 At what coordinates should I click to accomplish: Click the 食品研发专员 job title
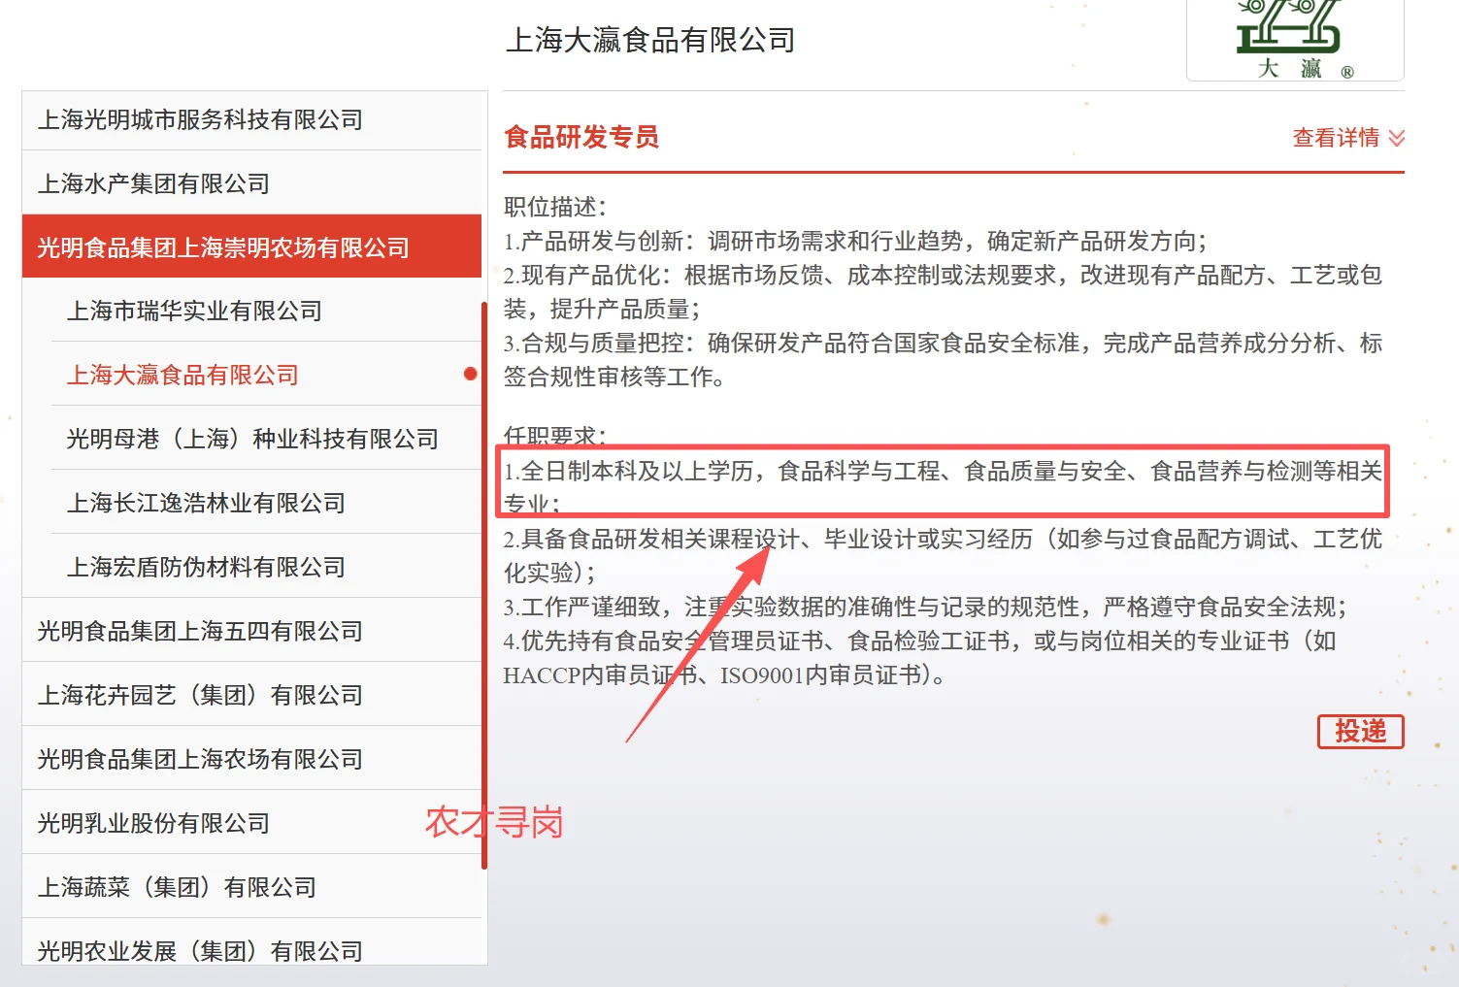click(581, 137)
